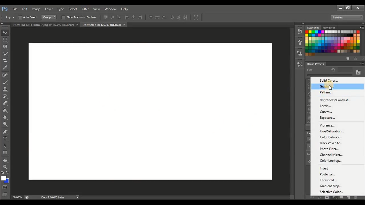
Task: Select the Crop tool
Action: [5, 61]
